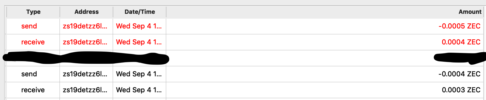Viewport: 486px width, 100px height.
Task: Click the -0.0004 ZEC amount
Action: pos(459,74)
